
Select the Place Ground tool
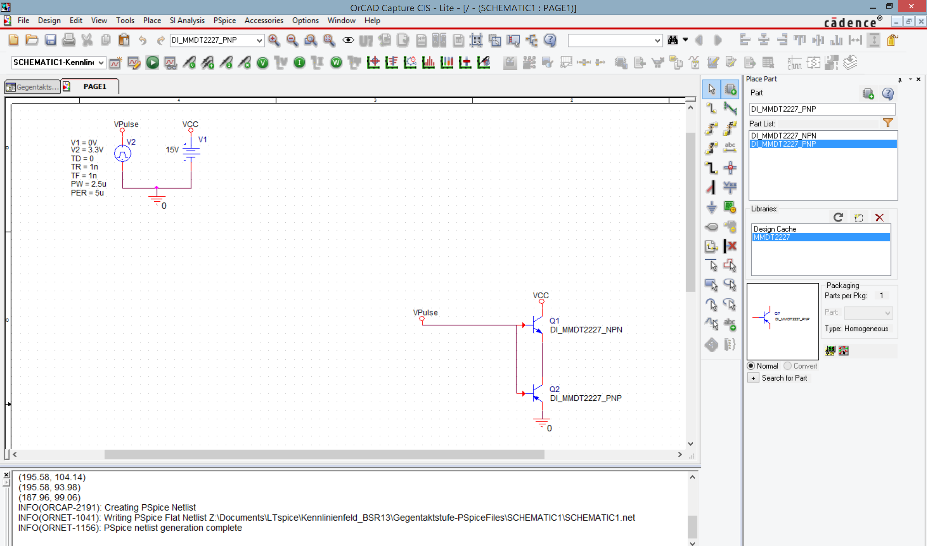tap(712, 207)
